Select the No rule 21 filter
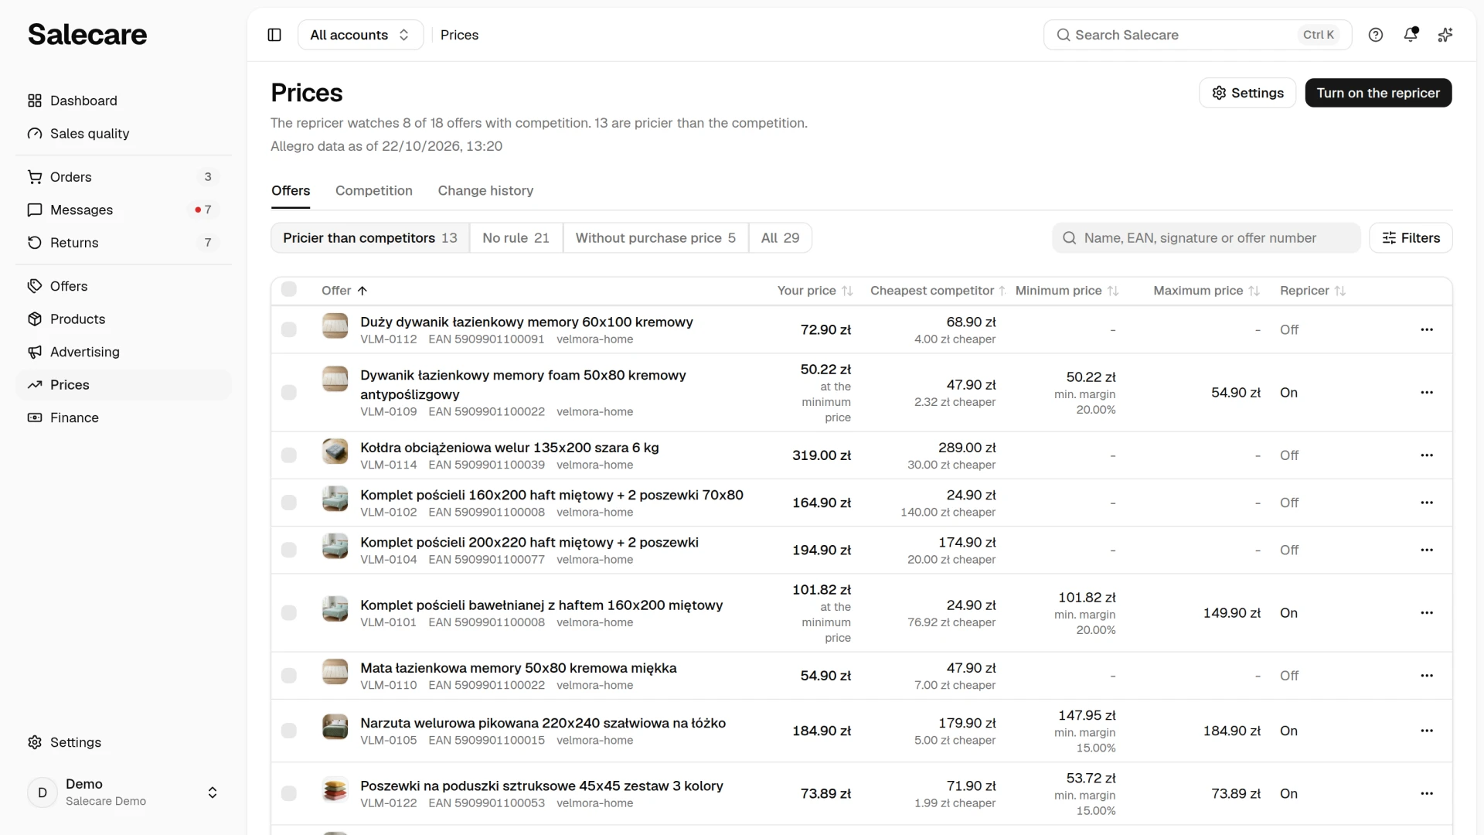Viewport: 1484px width, 835px height. pos(516,238)
